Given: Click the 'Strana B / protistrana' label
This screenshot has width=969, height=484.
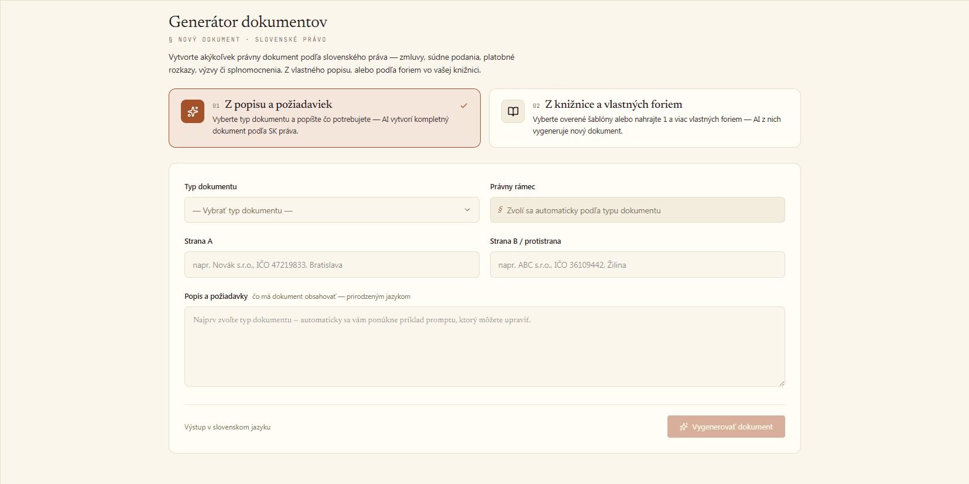Looking at the screenshot, I should (525, 241).
